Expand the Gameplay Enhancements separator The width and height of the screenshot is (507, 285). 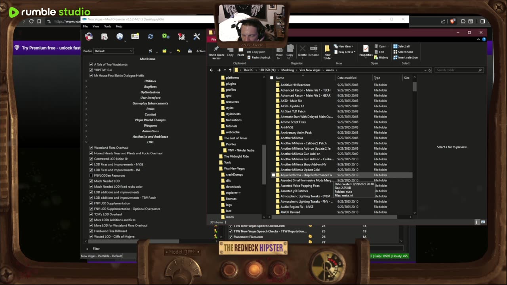click(86, 103)
